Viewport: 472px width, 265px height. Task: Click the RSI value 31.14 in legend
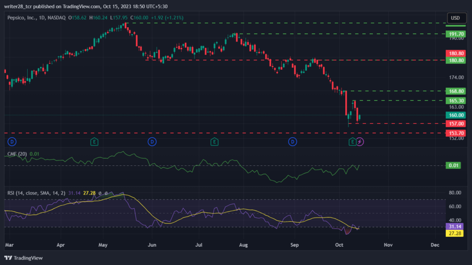(x=74, y=193)
